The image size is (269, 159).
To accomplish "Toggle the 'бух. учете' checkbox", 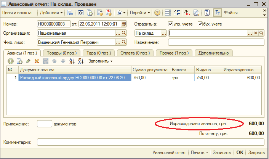I will pyautogui.click(x=200, y=24).
